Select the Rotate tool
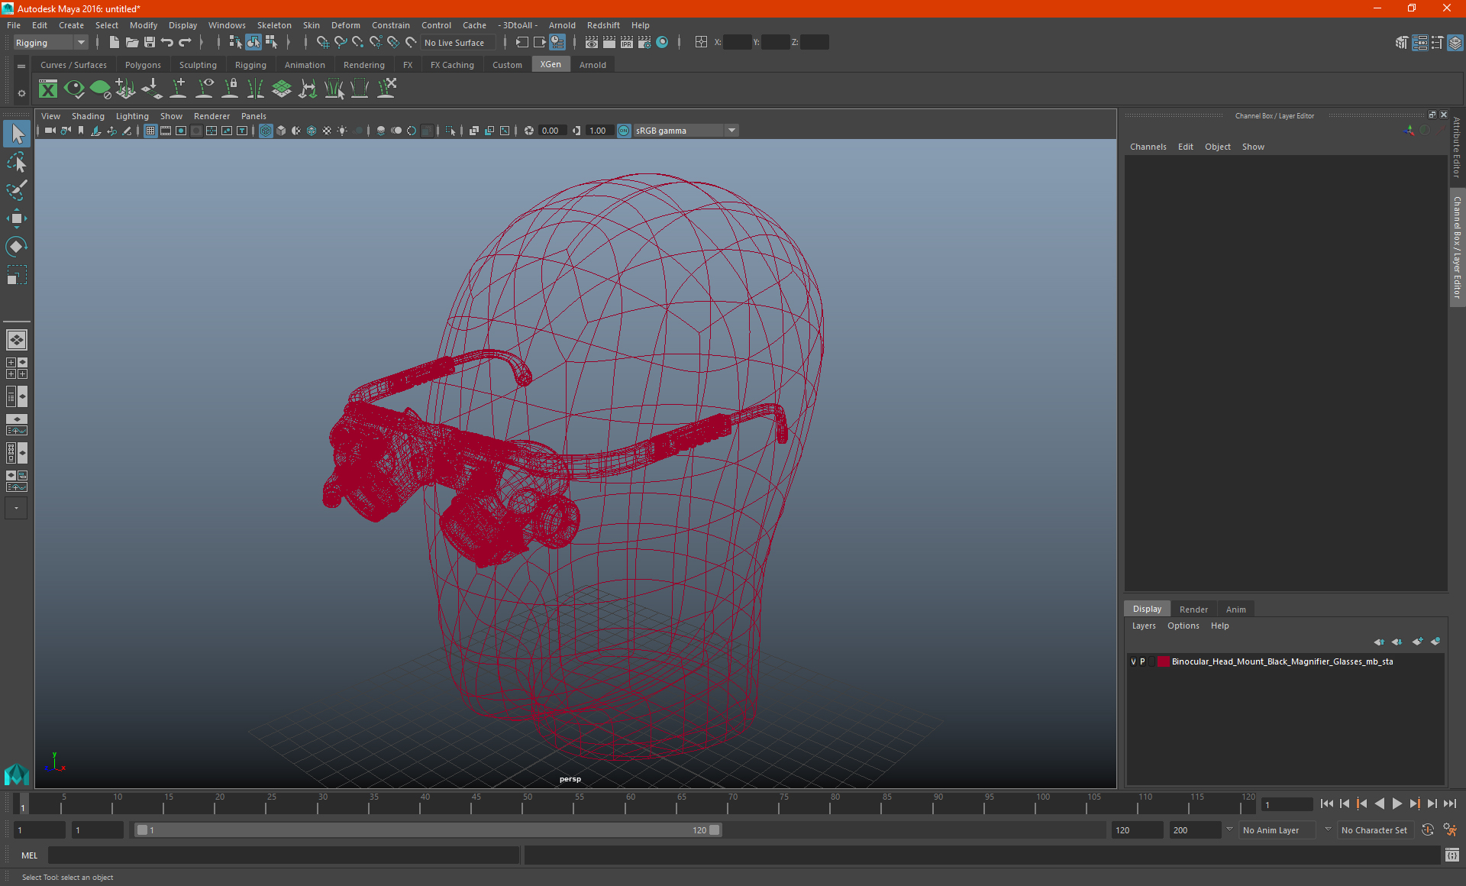 click(x=17, y=247)
